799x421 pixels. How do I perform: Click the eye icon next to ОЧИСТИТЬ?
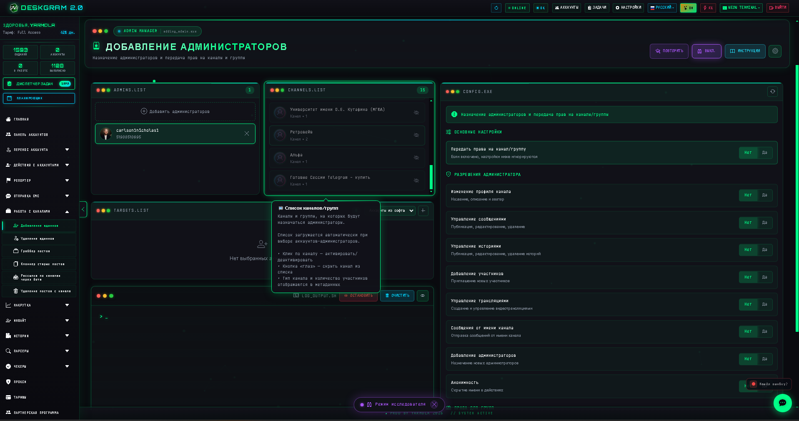tap(423, 296)
